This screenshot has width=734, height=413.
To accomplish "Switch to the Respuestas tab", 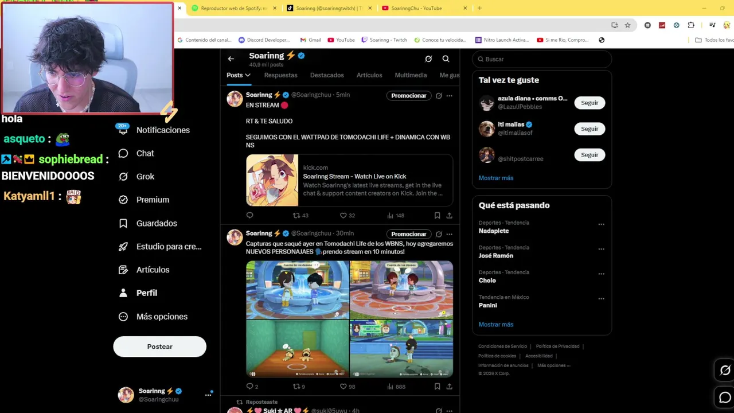I will 280,75.
